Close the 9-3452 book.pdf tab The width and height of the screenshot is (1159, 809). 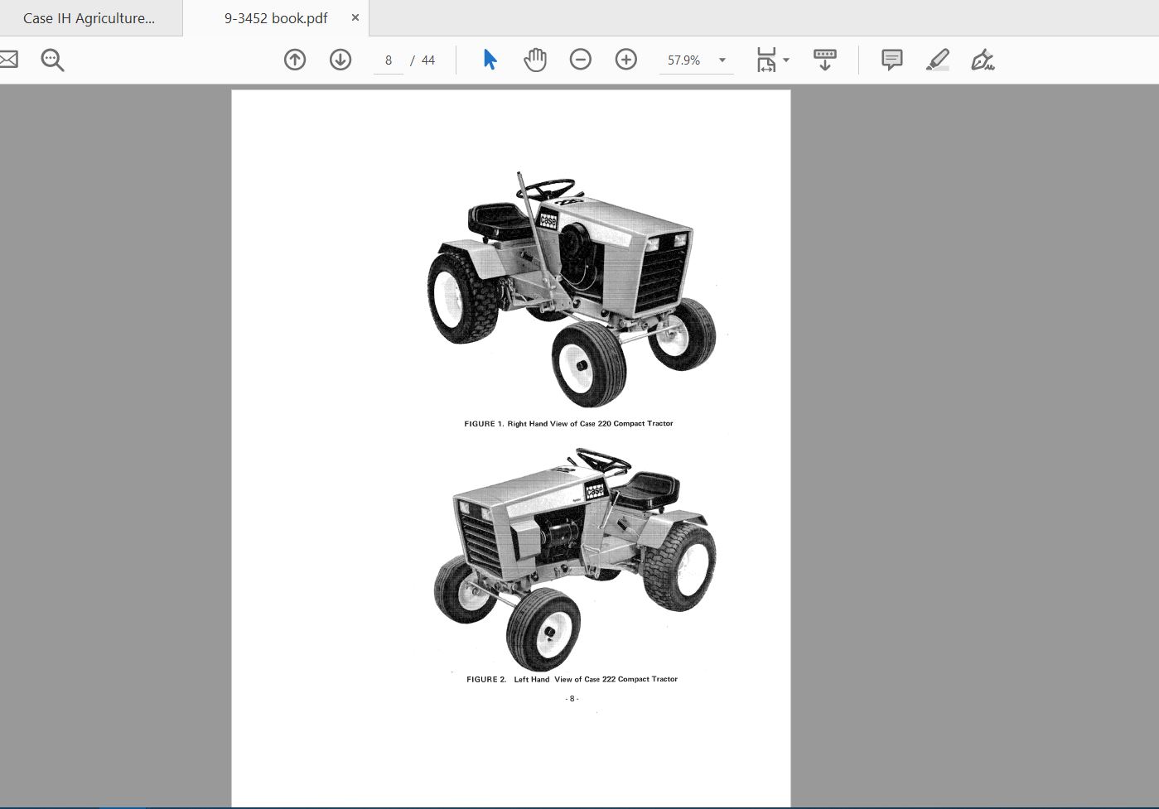(x=355, y=17)
